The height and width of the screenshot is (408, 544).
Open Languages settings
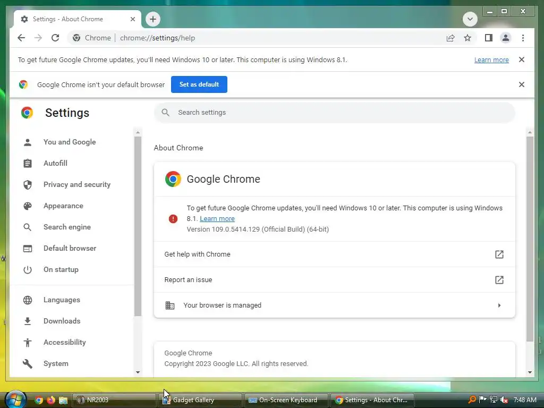coord(62,300)
